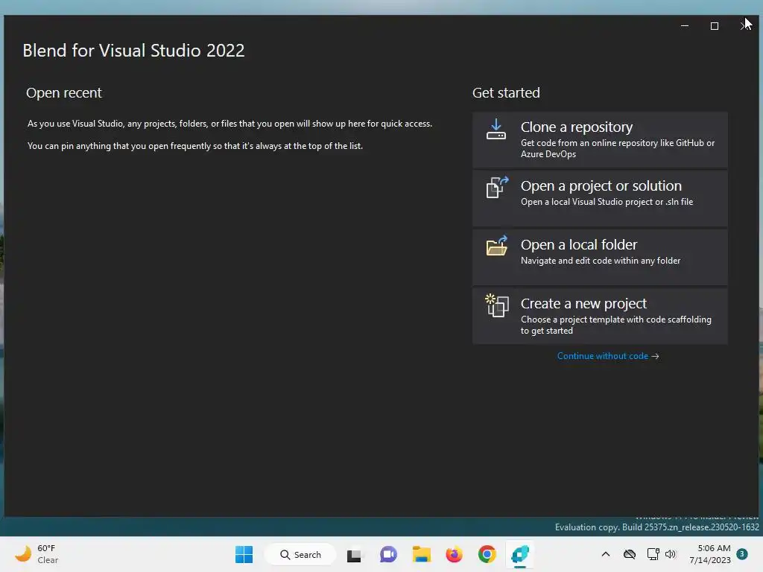Launch Google Chrome from the taskbar
This screenshot has width=763, height=572.
pyautogui.click(x=487, y=554)
